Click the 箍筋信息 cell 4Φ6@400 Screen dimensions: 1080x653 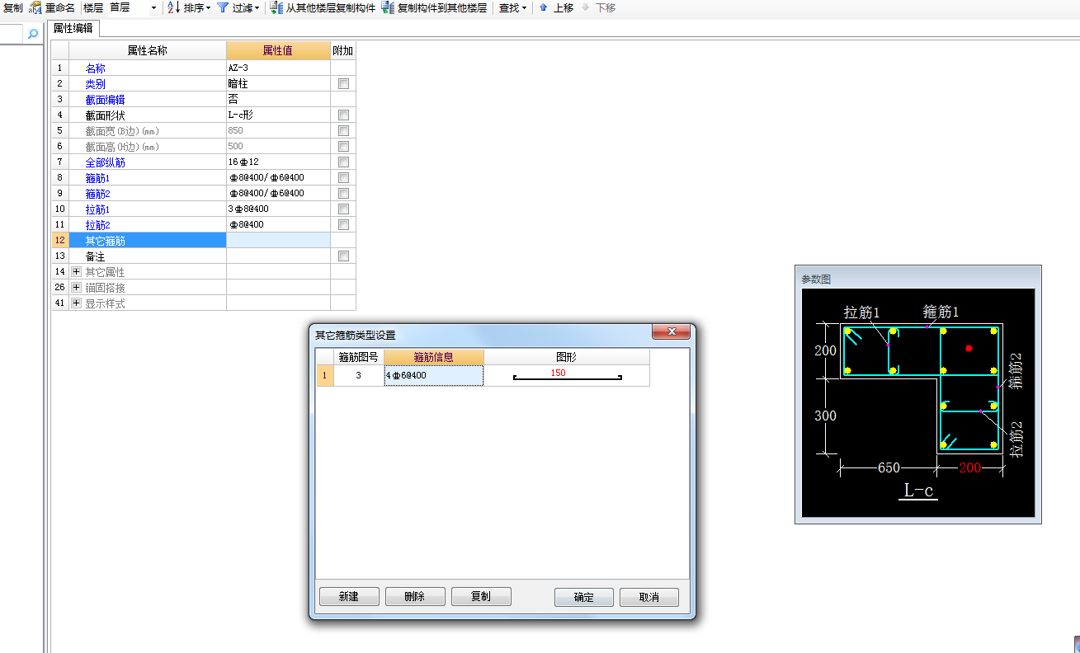(x=434, y=376)
